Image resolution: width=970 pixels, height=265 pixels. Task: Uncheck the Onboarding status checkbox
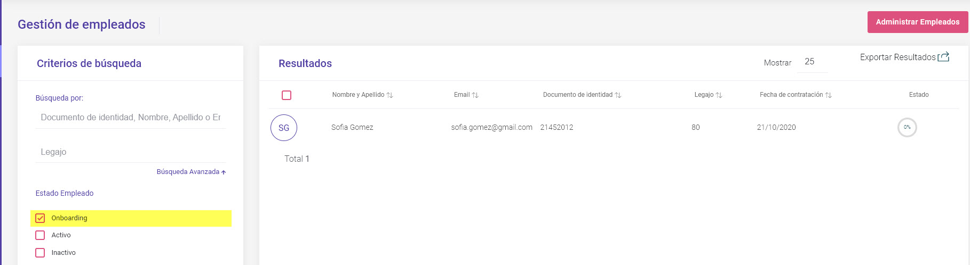point(40,218)
